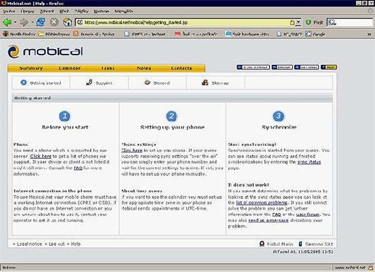The height and width of the screenshot is (272, 375).
Task: Open the Forward history dropdown arrow
Action: pyautogui.click(x=32, y=22)
